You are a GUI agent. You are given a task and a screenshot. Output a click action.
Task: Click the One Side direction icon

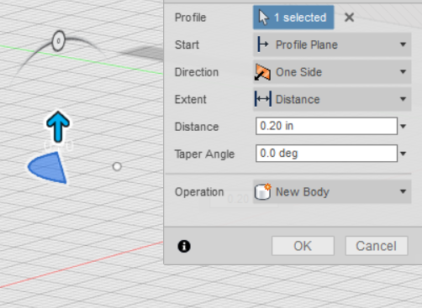click(262, 72)
